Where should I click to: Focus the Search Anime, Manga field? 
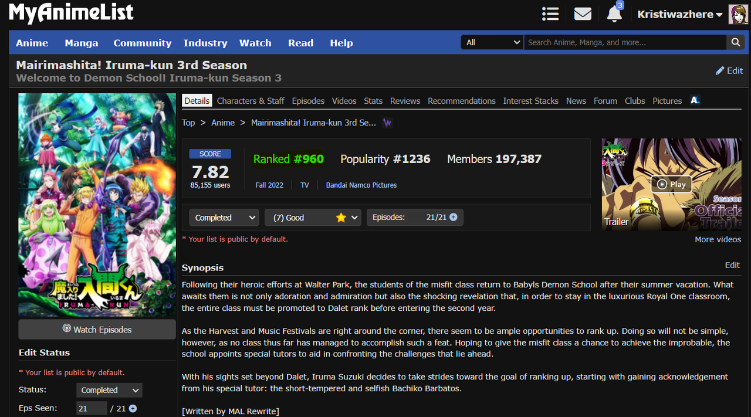625,42
